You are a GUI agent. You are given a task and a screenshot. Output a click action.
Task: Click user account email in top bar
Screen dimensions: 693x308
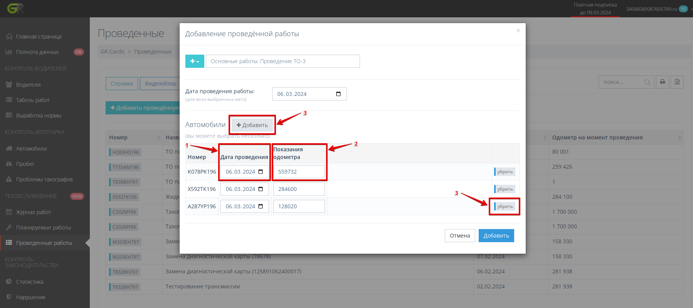(651, 9)
